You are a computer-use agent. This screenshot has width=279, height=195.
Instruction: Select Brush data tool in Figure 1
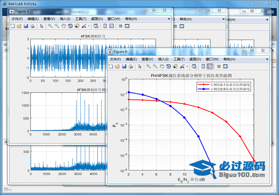(x=84, y=26)
